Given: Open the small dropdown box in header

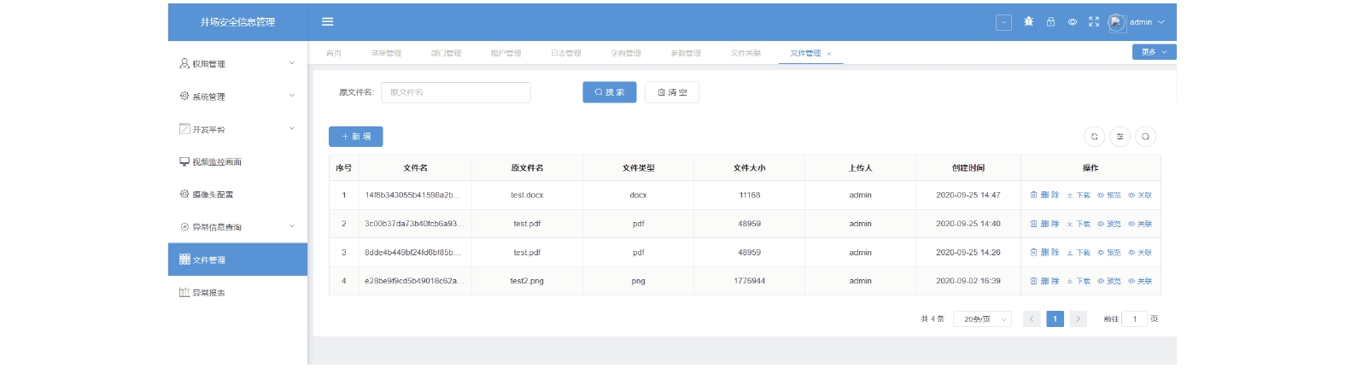Looking at the screenshot, I should (x=1003, y=23).
